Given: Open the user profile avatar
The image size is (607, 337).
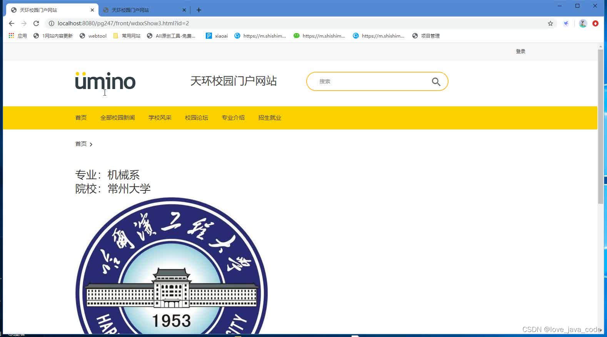Looking at the screenshot, I should (x=583, y=23).
